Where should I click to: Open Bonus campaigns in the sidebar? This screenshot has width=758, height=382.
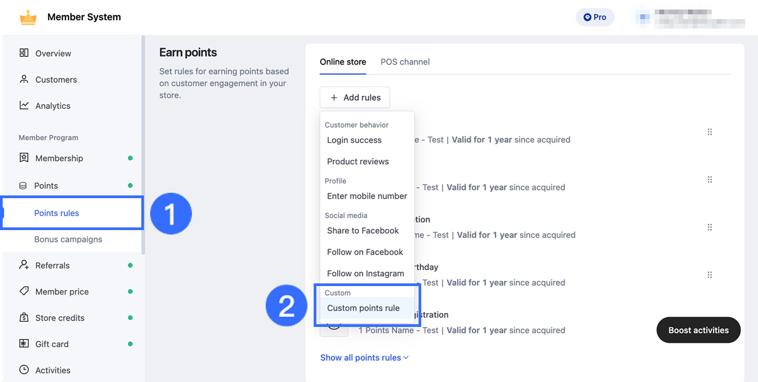(68, 239)
